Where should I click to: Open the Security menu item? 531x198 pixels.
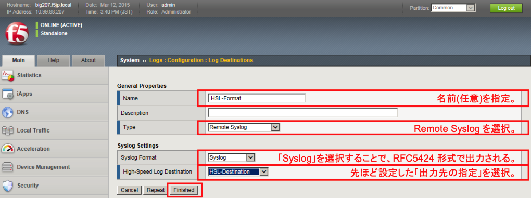(54, 185)
